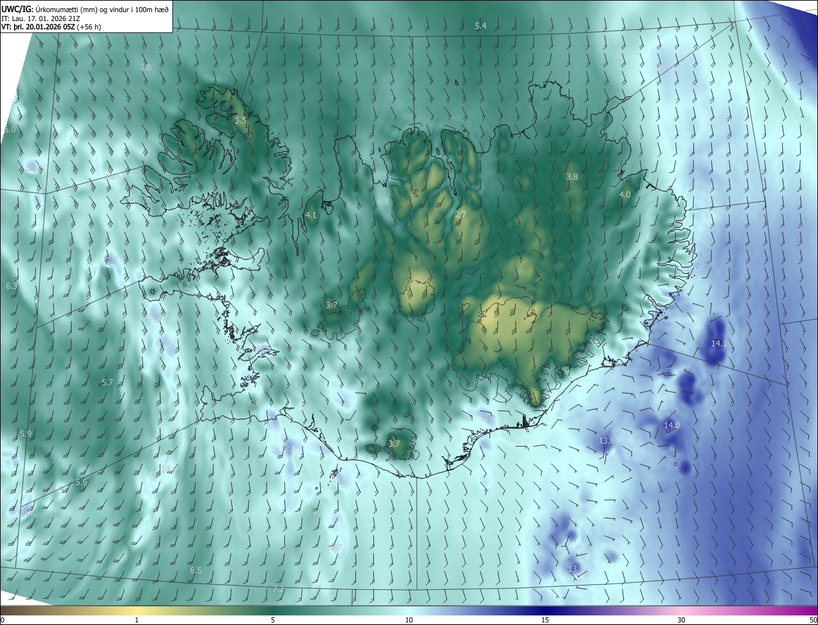The image size is (818, 625).
Task: Click the 5.4 value label on the map
Action: pyautogui.click(x=481, y=26)
